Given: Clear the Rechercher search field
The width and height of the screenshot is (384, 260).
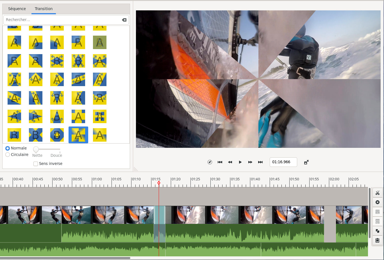Looking at the screenshot, I should click(x=124, y=20).
